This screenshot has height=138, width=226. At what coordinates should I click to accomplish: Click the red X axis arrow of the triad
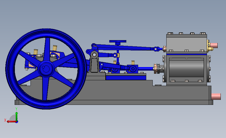pyautogui.click(x=11, y=122)
